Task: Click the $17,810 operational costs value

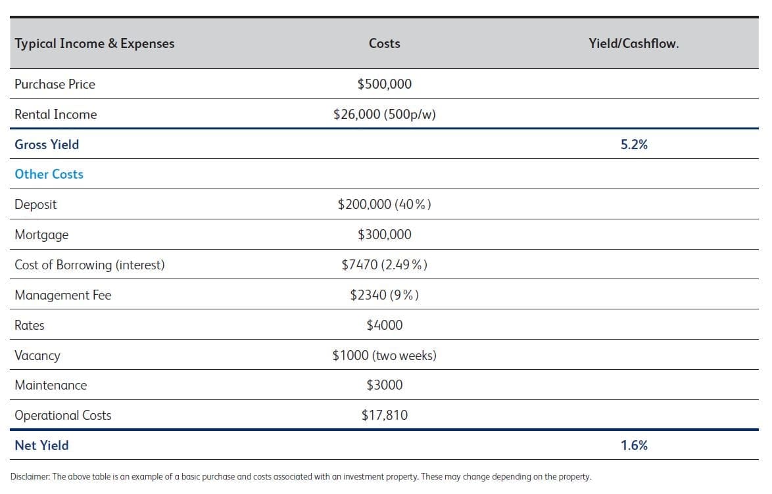Action: 385,415
